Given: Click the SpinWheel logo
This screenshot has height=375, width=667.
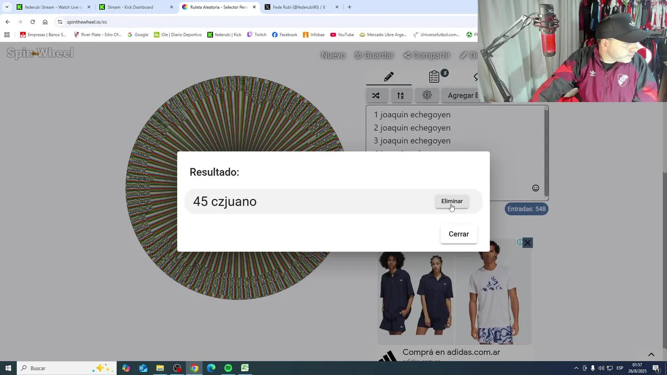Looking at the screenshot, I should [40, 53].
